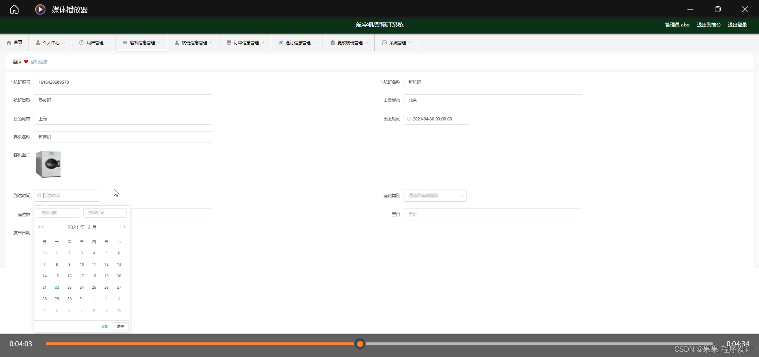The height and width of the screenshot is (357, 759).
Task: Select March 15 in the calendar
Action: 57,276
